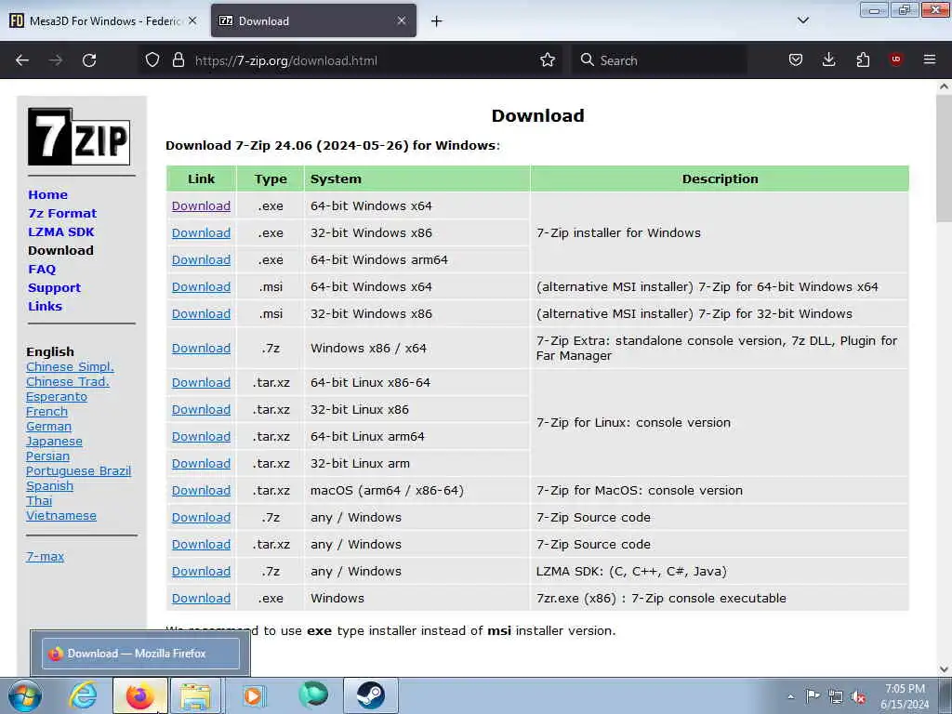
Task: Click the green globe taskbar application
Action: point(313,694)
